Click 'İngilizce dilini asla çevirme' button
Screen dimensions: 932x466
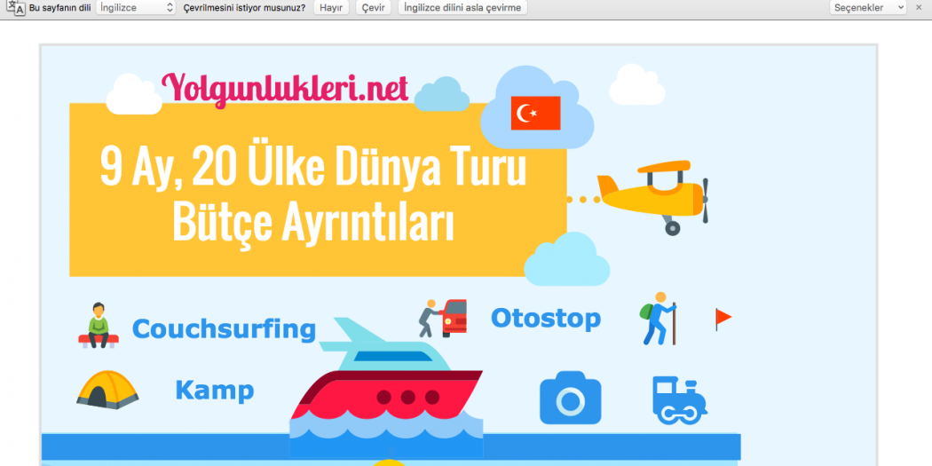pyautogui.click(x=462, y=7)
